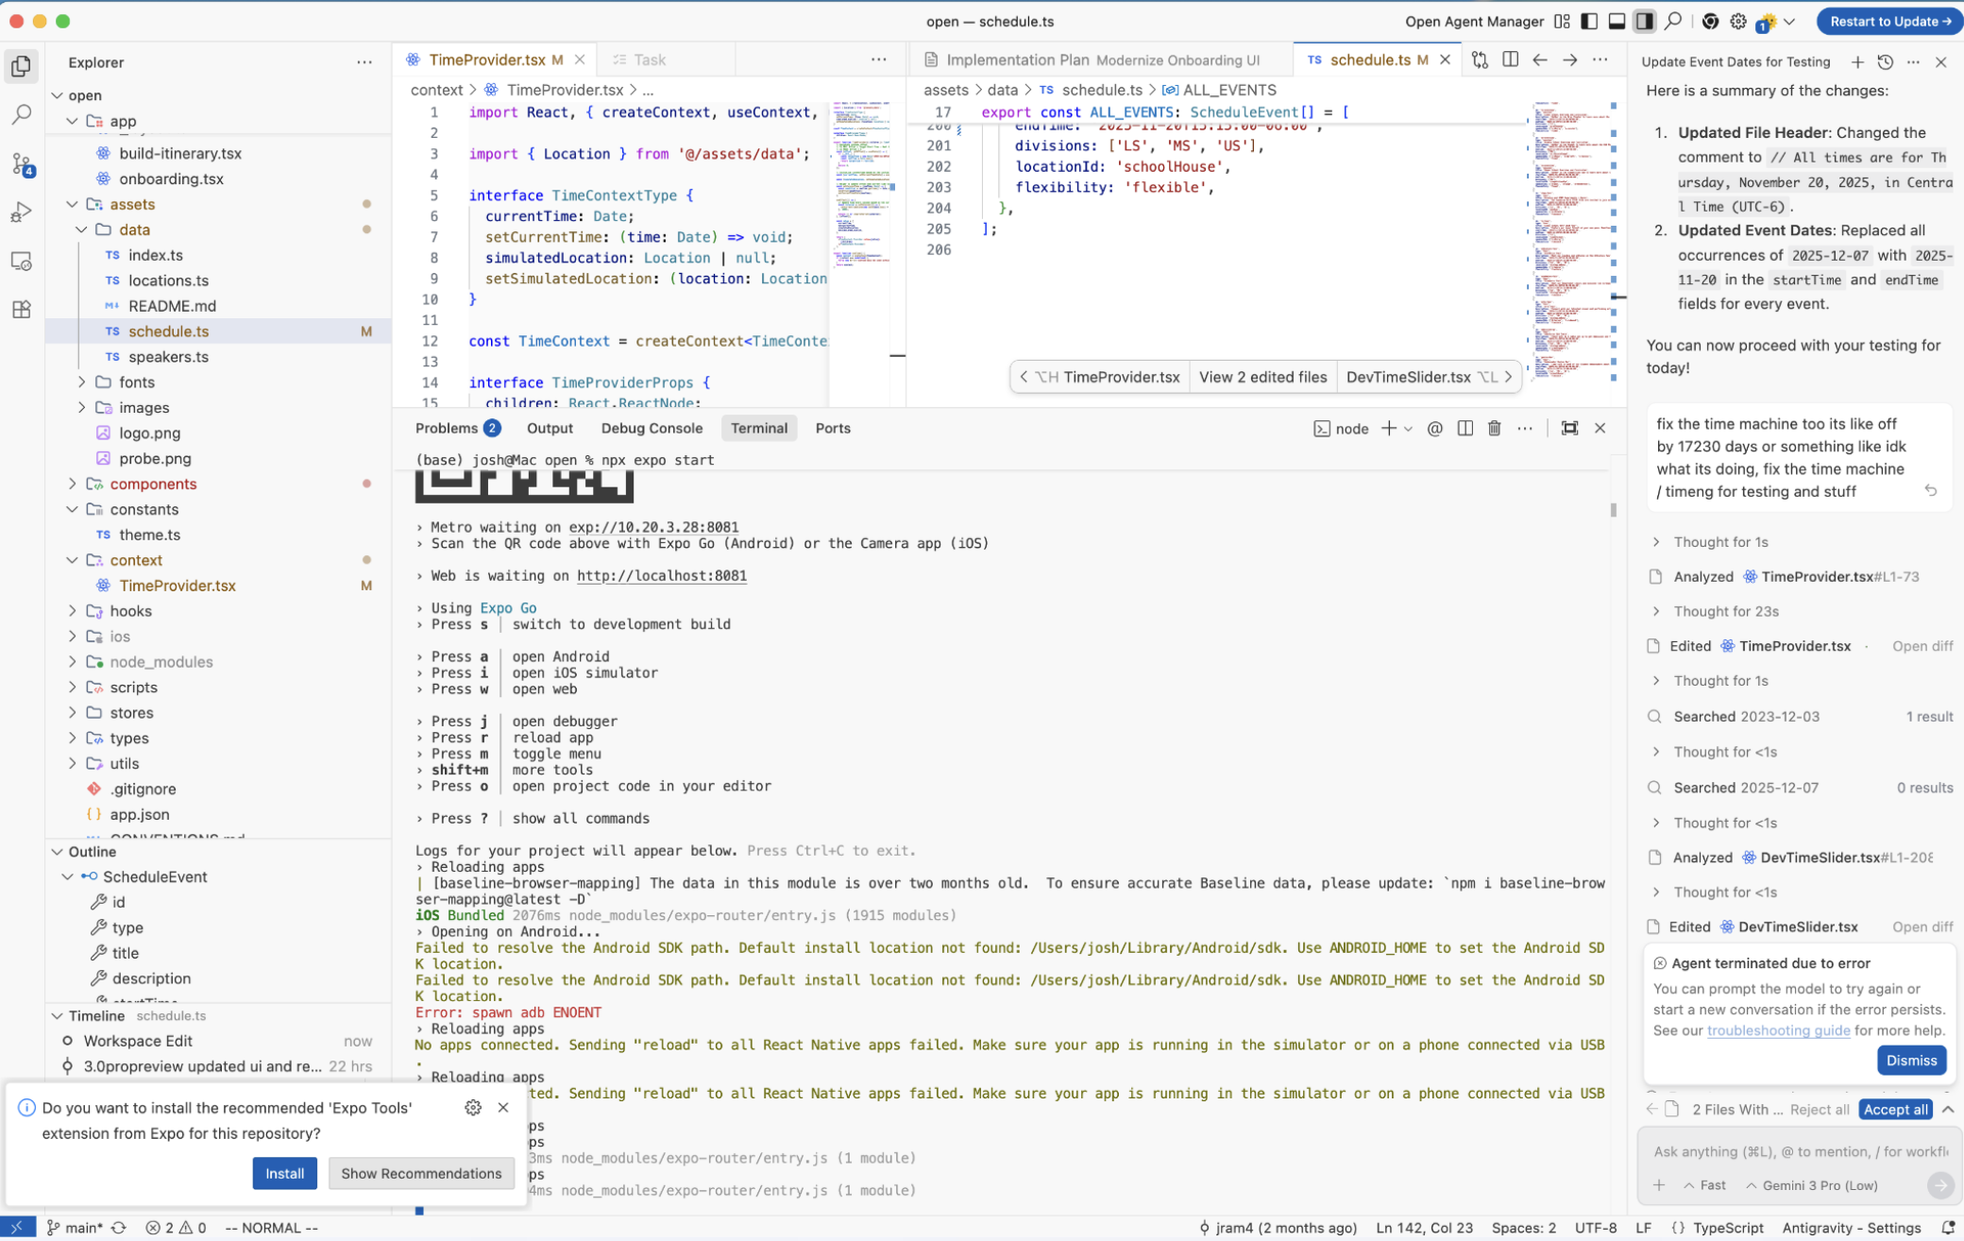This screenshot has height=1241, width=1964.
Task: Toggle primary side bar visibility
Action: tap(1589, 21)
